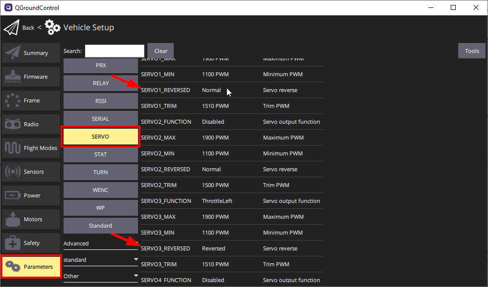Open Power setup via its battery icon
This screenshot has width=488, height=287.
12,195
